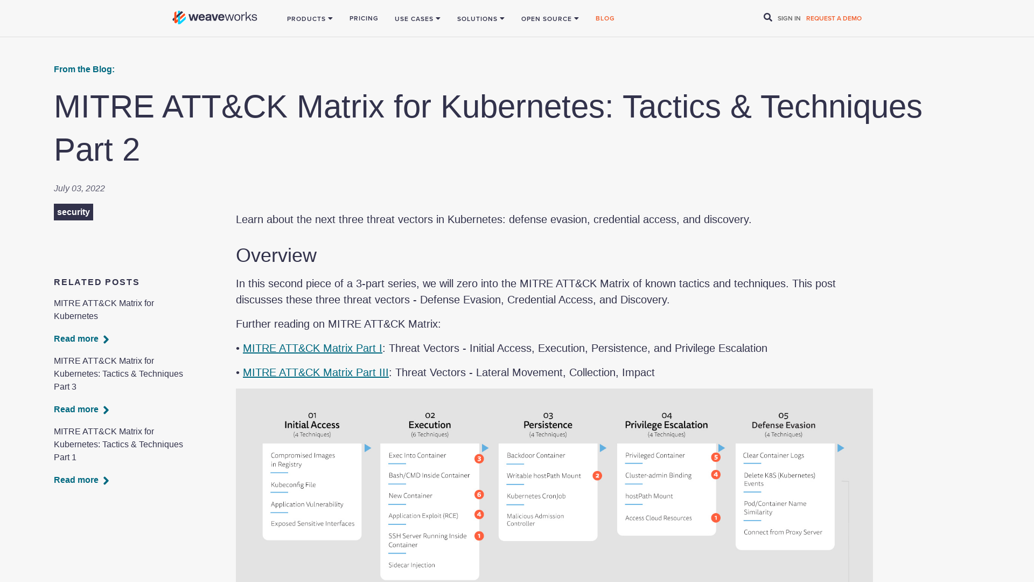
Task: Expand the Open Source menu
Action: point(549,18)
